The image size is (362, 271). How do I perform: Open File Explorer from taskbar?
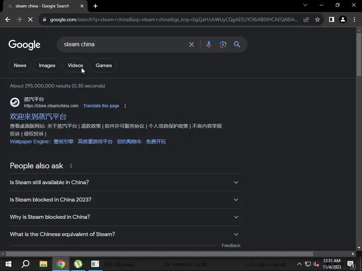click(43, 264)
